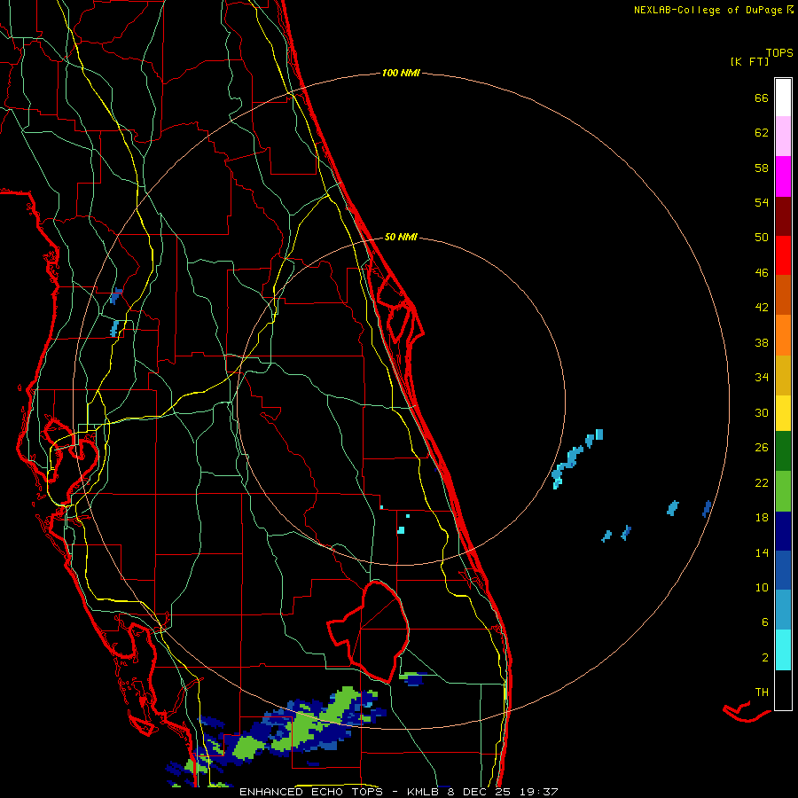
Task: Click the black TH threshold swatch
Action: pos(783,690)
